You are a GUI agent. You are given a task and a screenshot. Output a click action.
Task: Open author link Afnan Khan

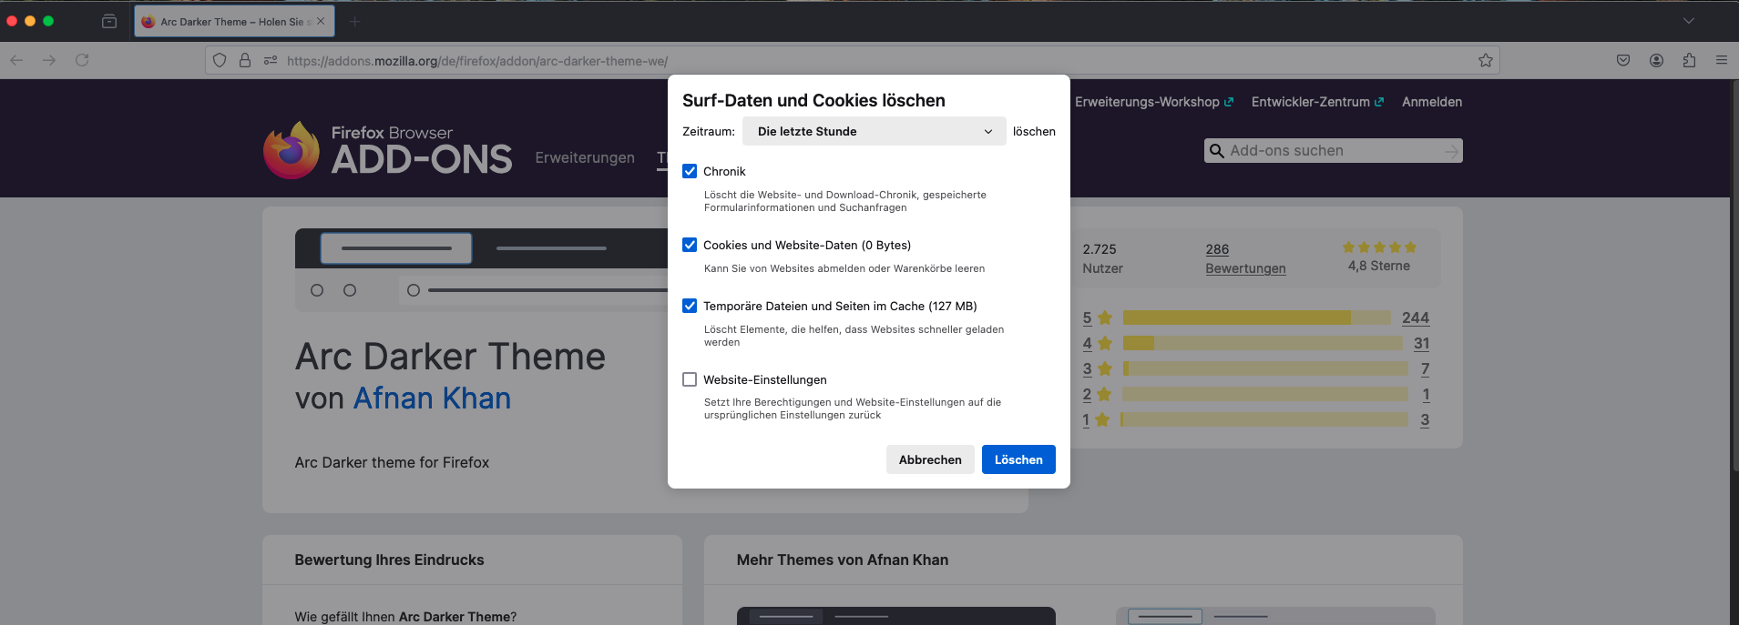pos(432,398)
